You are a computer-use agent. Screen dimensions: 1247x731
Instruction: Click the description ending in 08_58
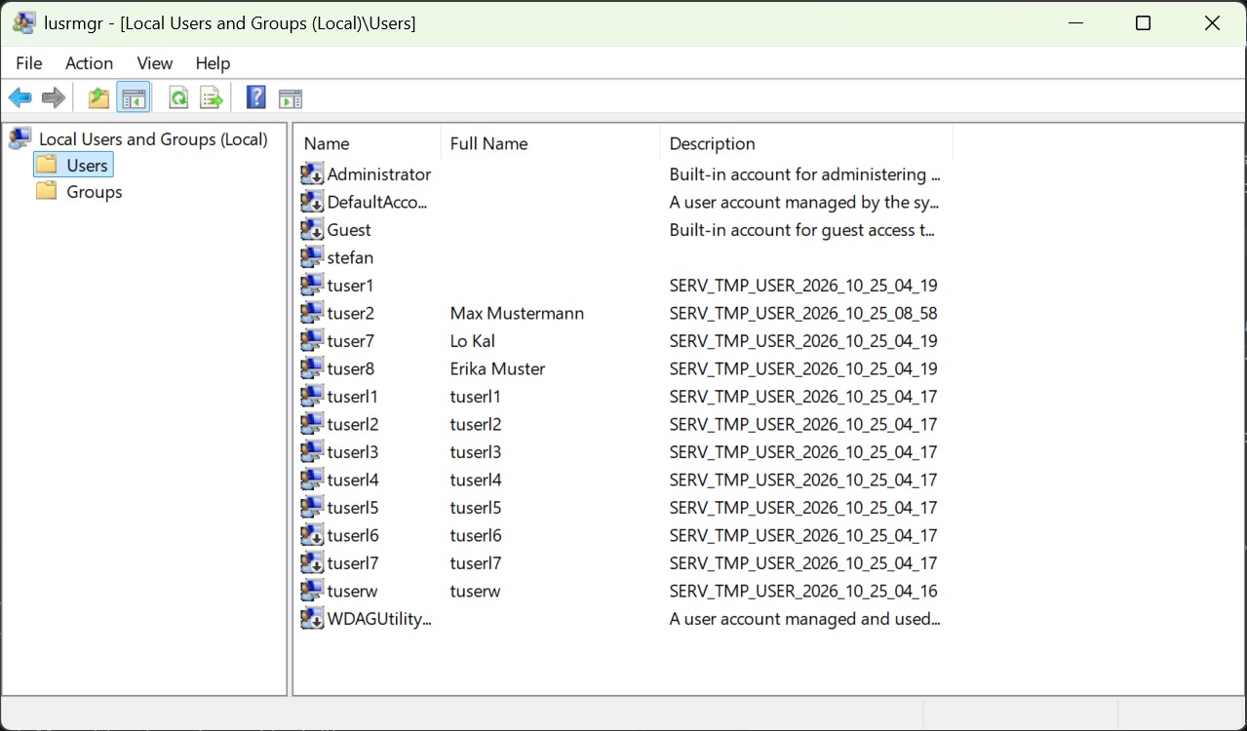(803, 314)
